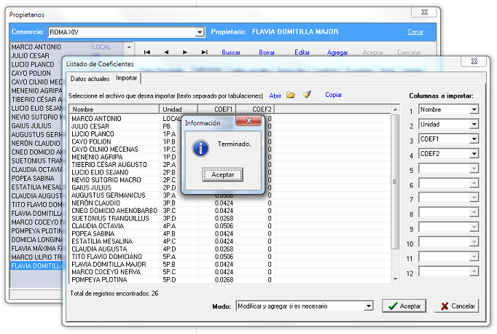Go to next record arrow
Viewport: 497px width, 334px height.
tap(185, 53)
